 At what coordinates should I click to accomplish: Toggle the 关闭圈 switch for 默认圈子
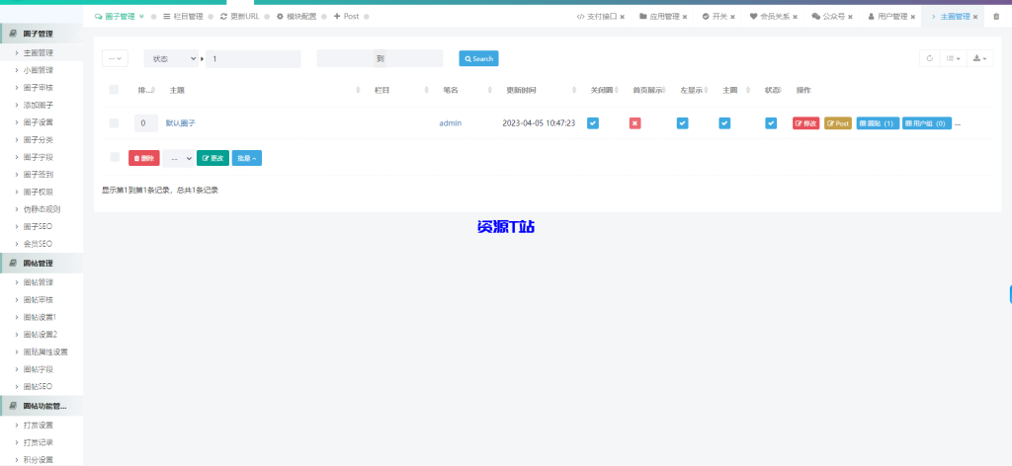tap(593, 123)
